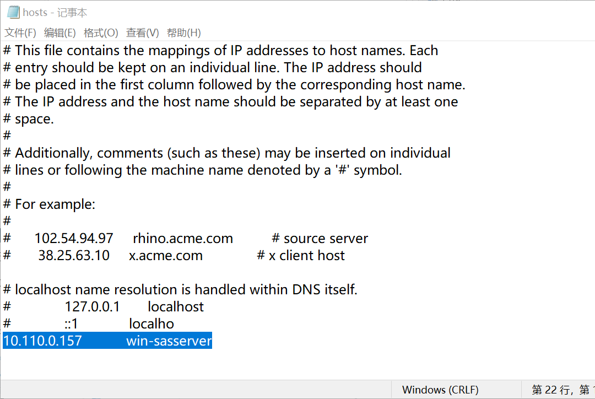Open the 编辑(E) menu

pyautogui.click(x=59, y=33)
